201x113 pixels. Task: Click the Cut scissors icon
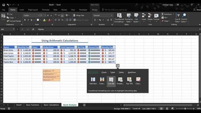pos(8,14)
